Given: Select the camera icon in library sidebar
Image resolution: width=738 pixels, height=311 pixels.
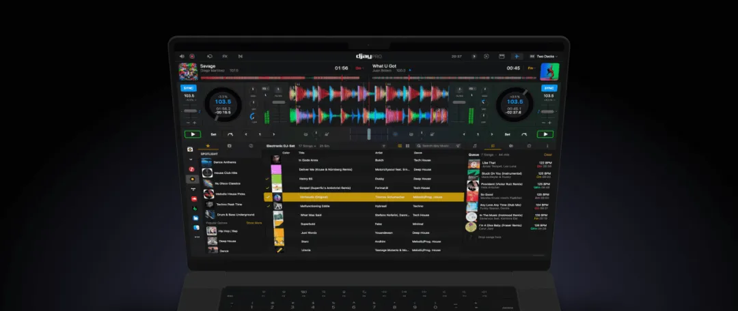Looking at the screenshot, I should (x=190, y=149).
